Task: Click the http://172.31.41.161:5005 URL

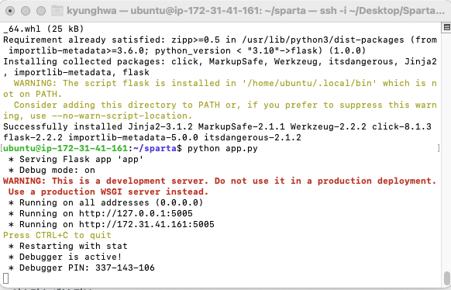Action: 146,224
